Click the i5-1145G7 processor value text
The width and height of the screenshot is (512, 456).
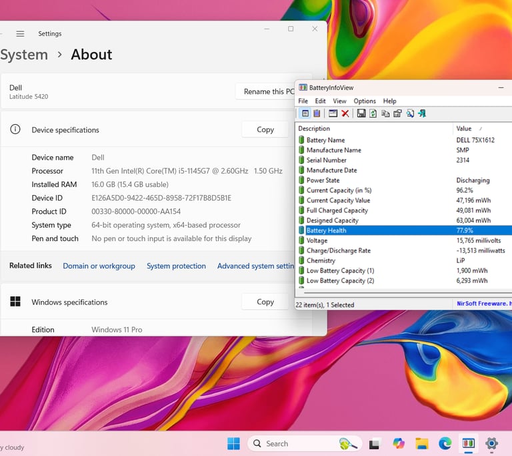coord(187,171)
